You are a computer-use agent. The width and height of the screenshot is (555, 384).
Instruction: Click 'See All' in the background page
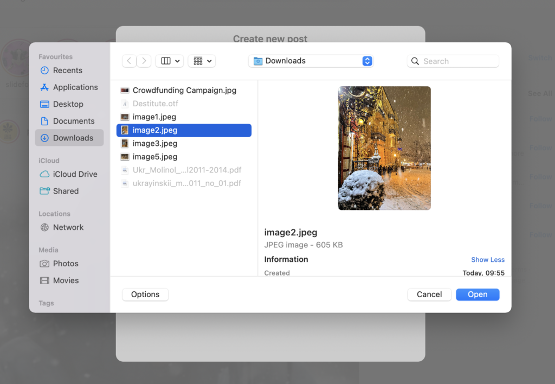point(540,93)
